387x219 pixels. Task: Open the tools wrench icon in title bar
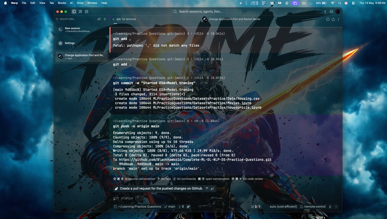[x=80, y=12]
